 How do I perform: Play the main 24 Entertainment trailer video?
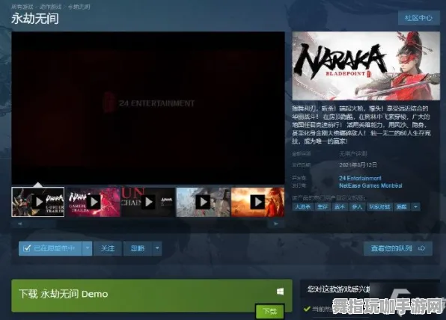[x=148, y=108]
